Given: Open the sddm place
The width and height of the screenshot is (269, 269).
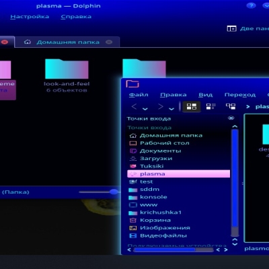Looking at the screenshot, I should 178,190.
